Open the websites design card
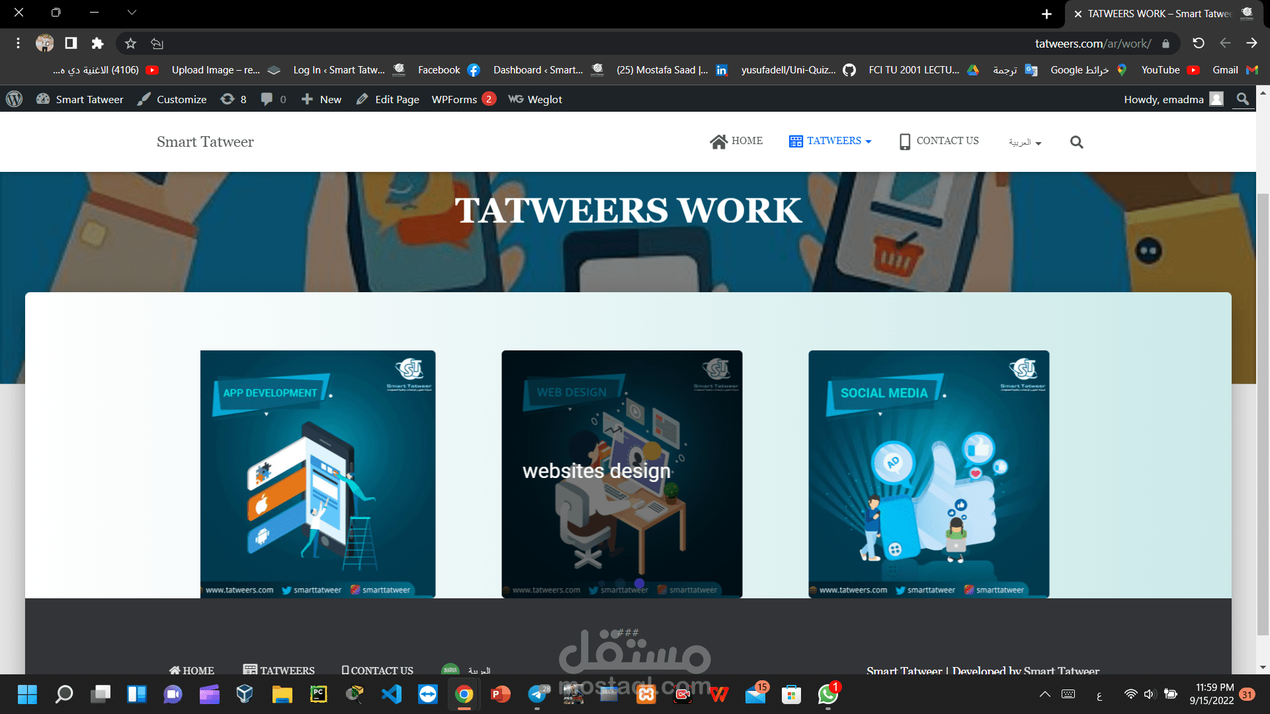This screenshot has width=1270, height=714. [x=622, y=474]
